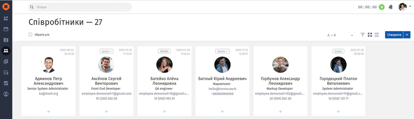Switch to list view layout
The image size is (414, 119).
pos(377,35)
